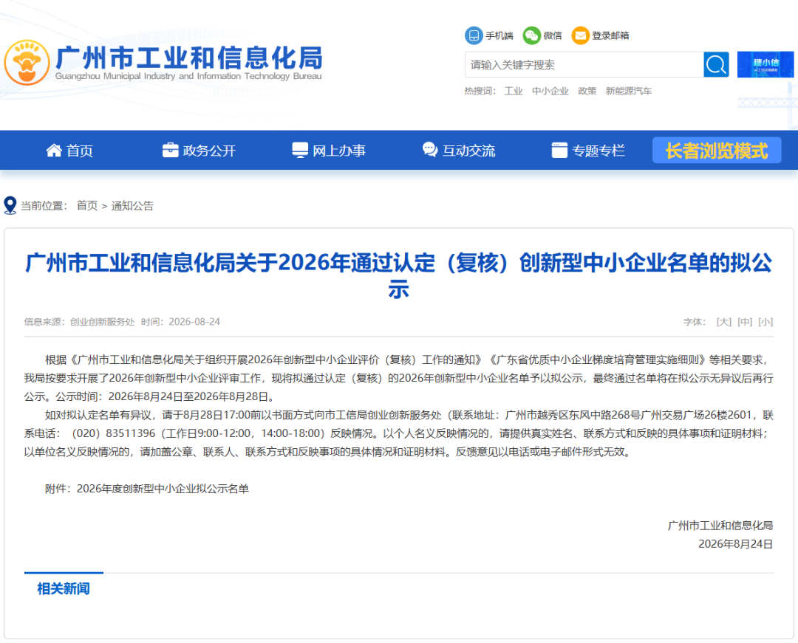
Task: Click the mobile version phone icon
Action: click(x=474, y=35)
